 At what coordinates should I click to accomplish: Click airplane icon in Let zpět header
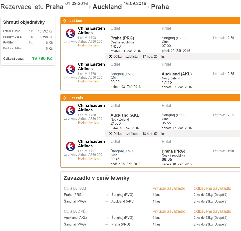point(65,98)
